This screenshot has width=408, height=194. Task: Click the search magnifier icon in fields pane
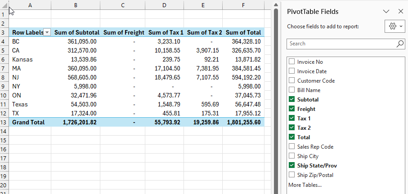[x=400, y=44]
